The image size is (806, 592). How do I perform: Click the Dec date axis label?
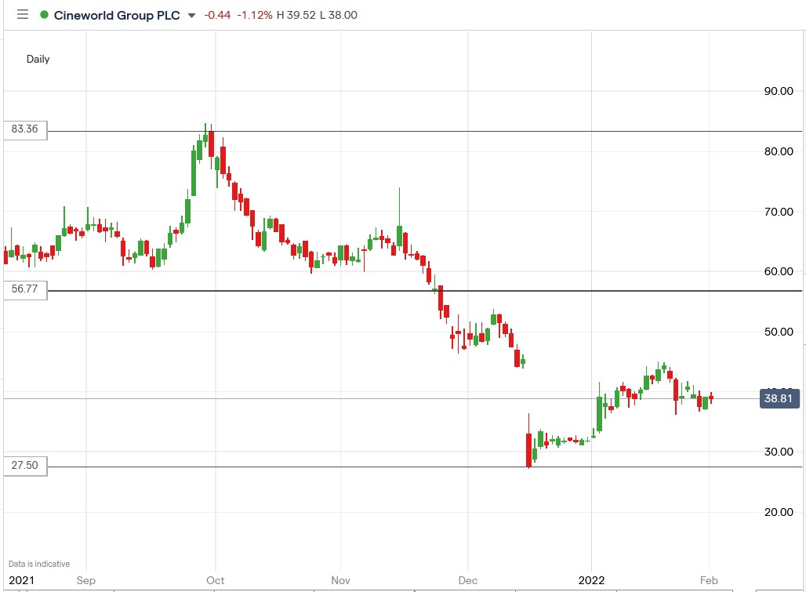[x=468, y=580]
